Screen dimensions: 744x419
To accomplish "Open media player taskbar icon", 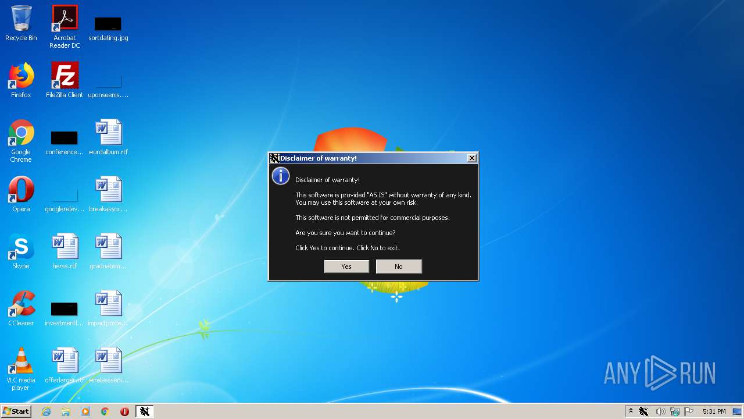I will coord(85,411).
